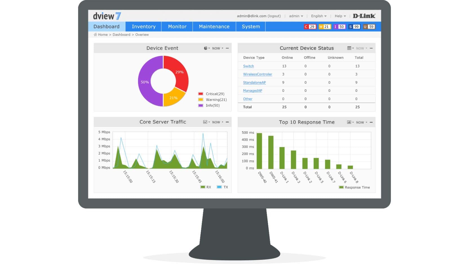The image size is (469, 264).
Task: Click the red Critical legend color swatch
Action: pos(201,94)
